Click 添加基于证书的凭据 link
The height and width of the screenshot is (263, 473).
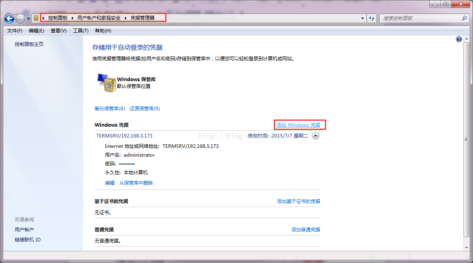tap(298, 201)
